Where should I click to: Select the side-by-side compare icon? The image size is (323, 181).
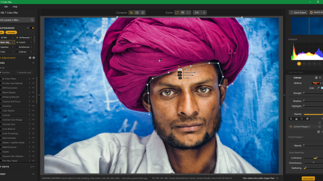(x=142, y=13)
